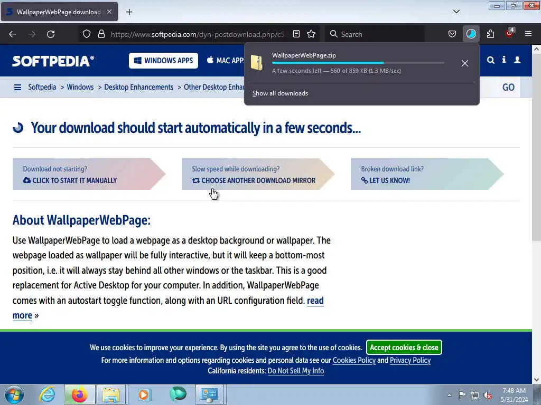The image size is (541, 405).
Task: Click the Softpedia logo
Action: 53,61
